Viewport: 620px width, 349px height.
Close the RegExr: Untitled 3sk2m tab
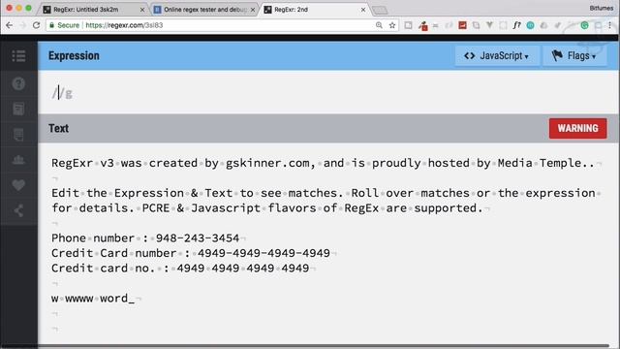pyautogui.click(x=142, y=10)
